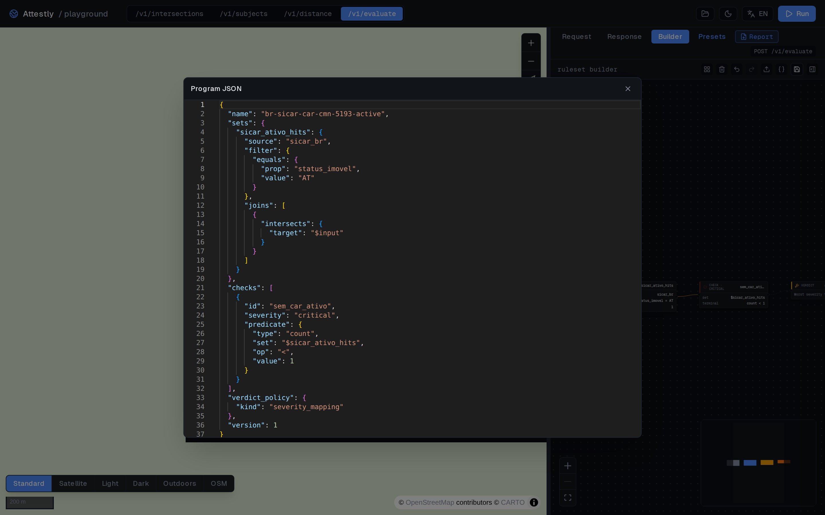Click the "AT" value on line 9
Viewport: 825px width, 515px height.
(x=306, y=178)
